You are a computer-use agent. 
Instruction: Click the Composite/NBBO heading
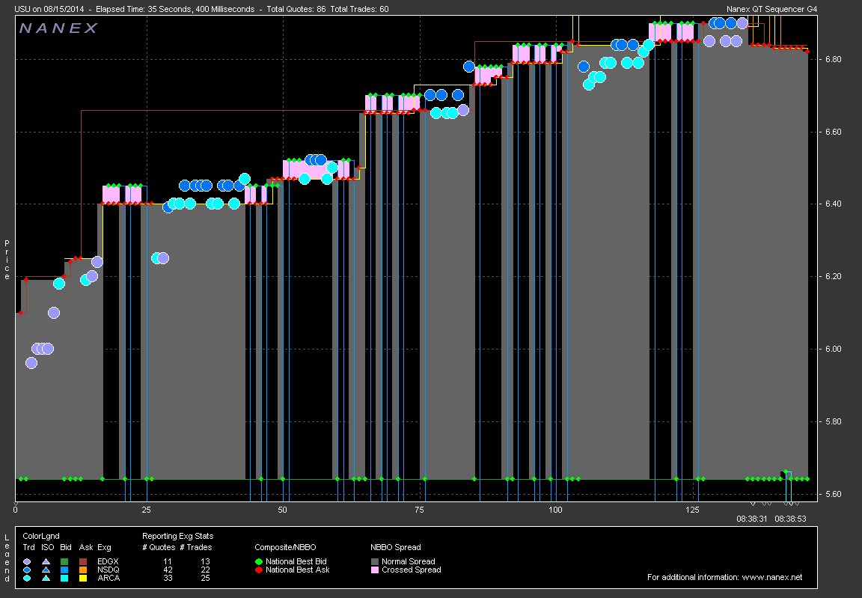coord(285,547)
